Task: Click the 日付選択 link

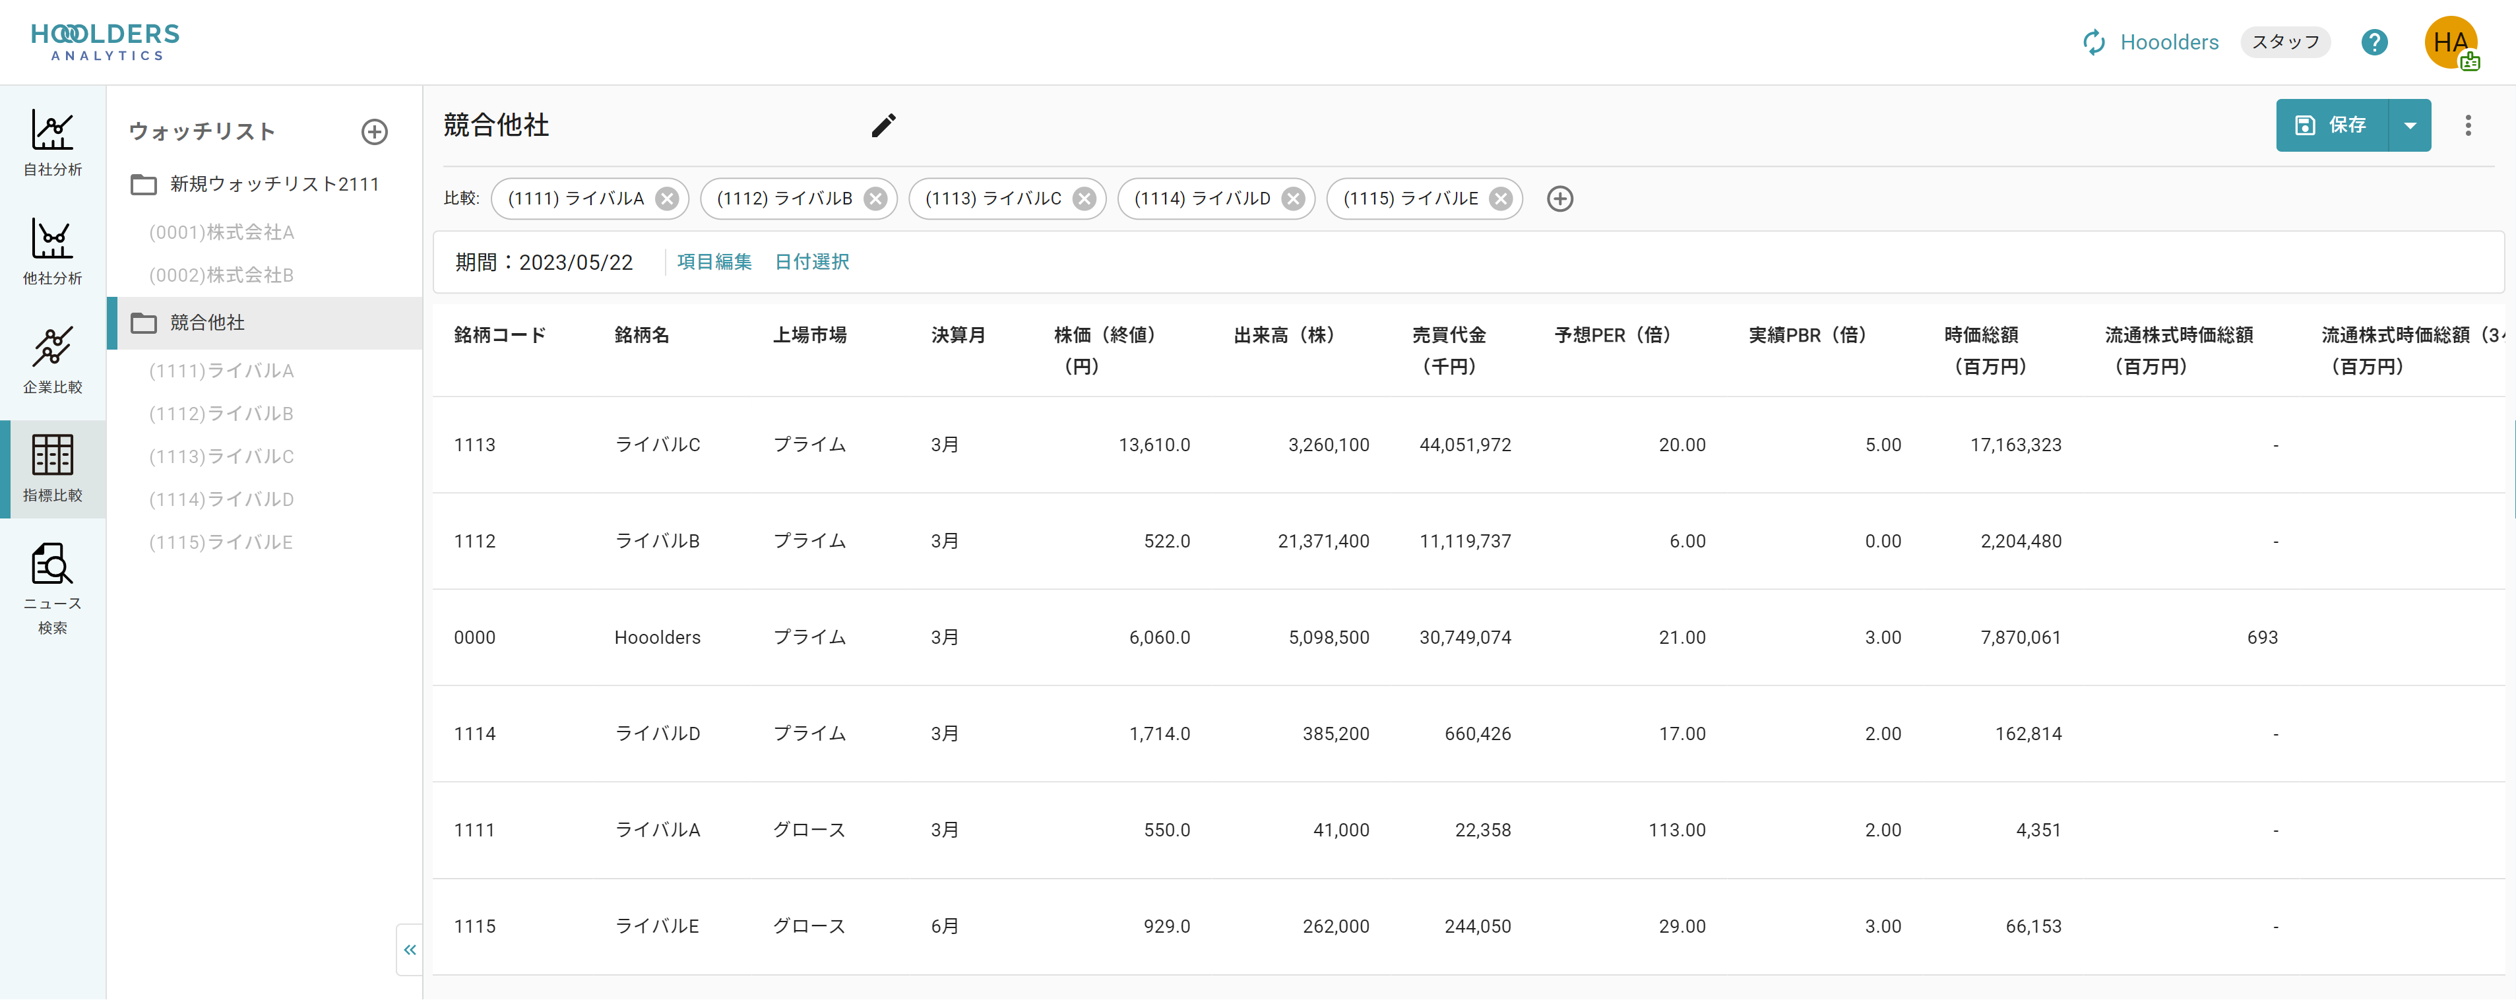Action: tap(811, 262)
